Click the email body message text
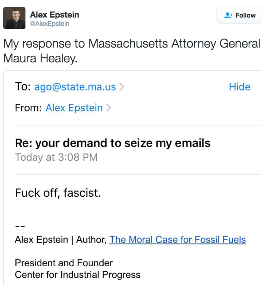This screenshot has height=286, width=266. click(58, 193)
